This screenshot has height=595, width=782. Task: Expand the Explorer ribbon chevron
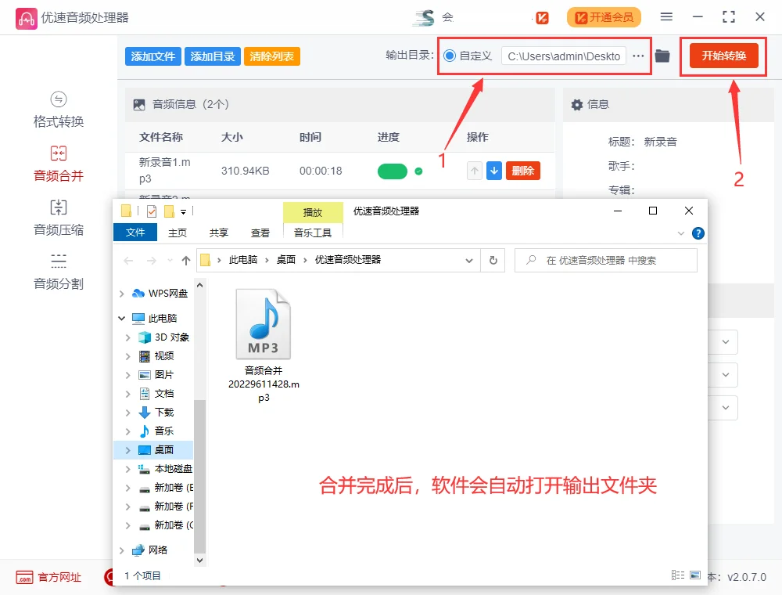point(681,233)
